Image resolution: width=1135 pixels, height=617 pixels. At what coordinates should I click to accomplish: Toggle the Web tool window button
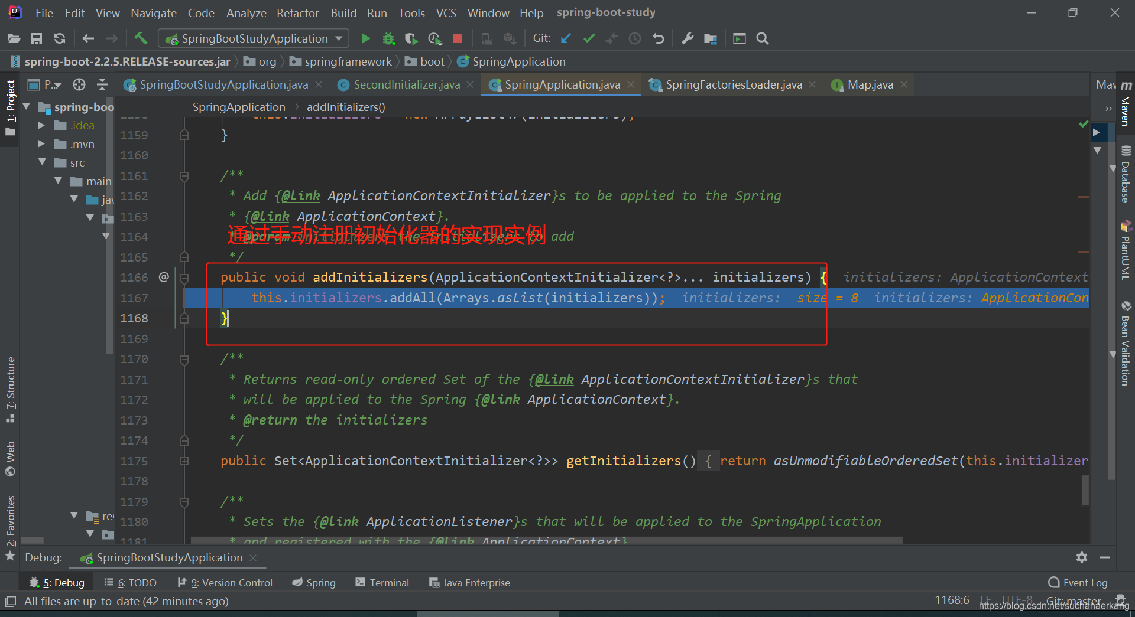point(10,459)
